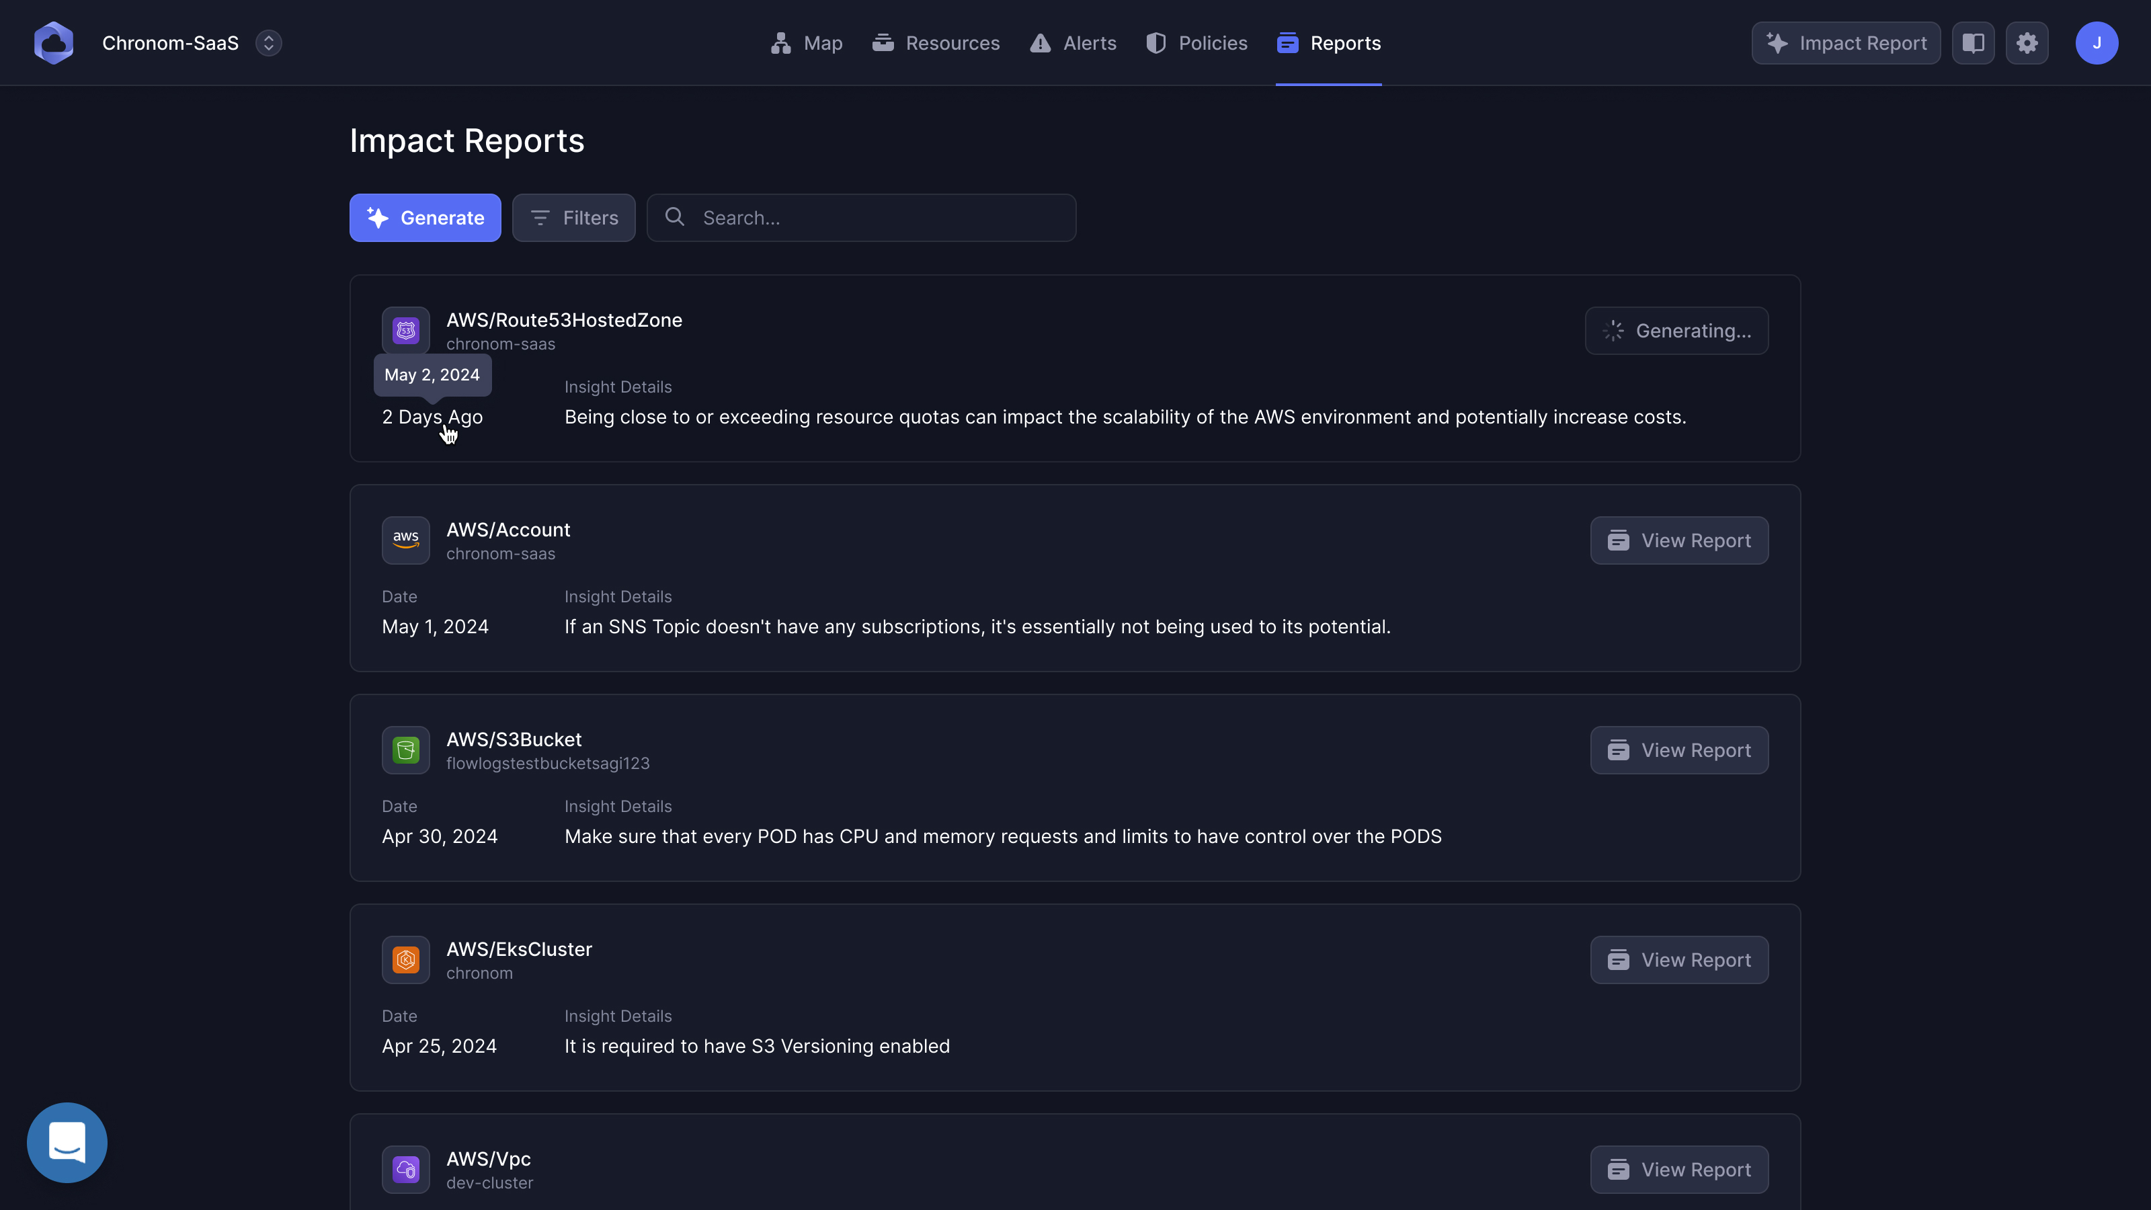The height and width of the screenshot is (1210, 2151).
Task: View report for AWS/S3Bucket
Action: [1679, 750]
